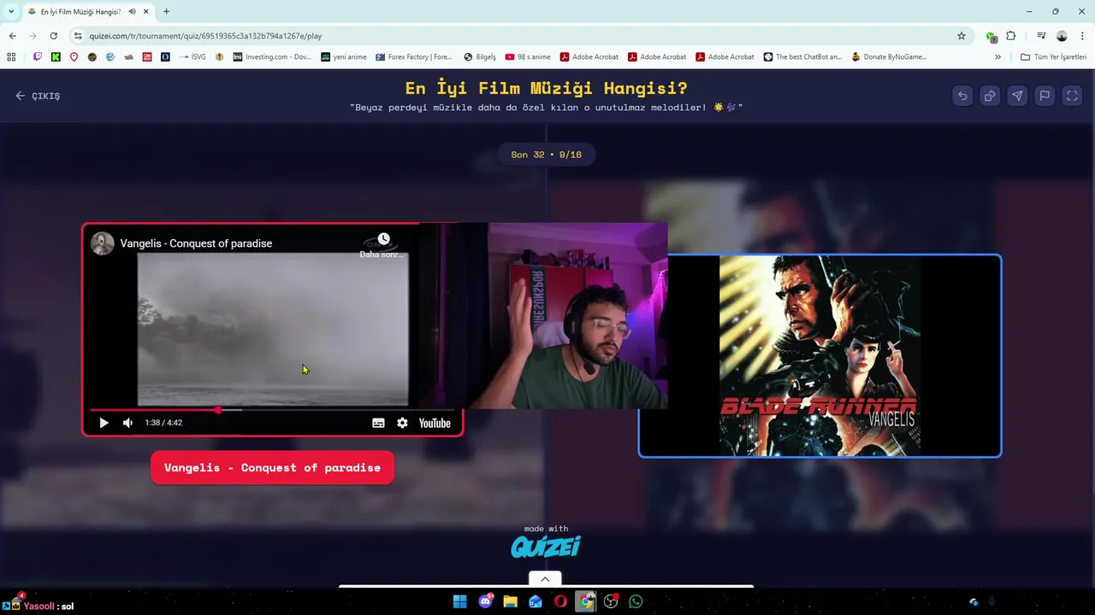The width and height of the screenshot is (1095, 615).
Task: Undo the last choice with back-arrow icon
Action: [x=962, y=96]
